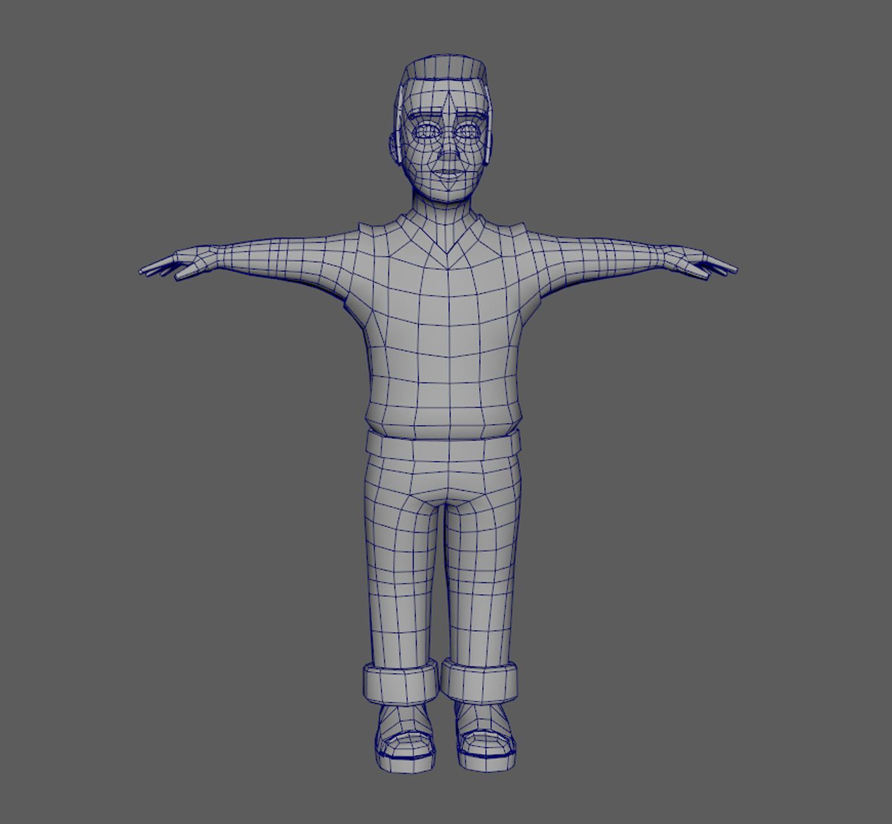Image resolution: width=892 pixels, height=824 pixels.
Task: Click the V-shaped shirt collar
Action: point(448,234)
